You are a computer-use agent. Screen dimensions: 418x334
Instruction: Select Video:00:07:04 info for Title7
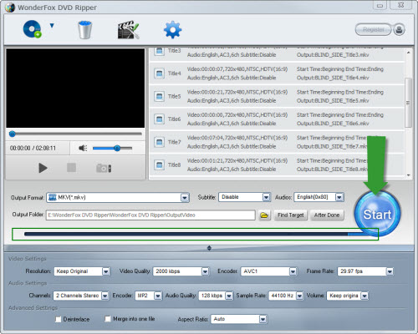coord(237,138)
